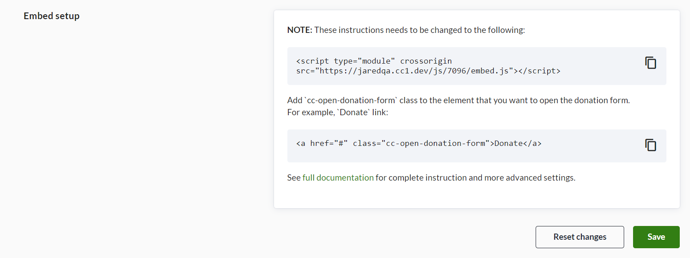Click "for complete instruction and more advanced settings" text
690x258 pixels.
[475, 177]
